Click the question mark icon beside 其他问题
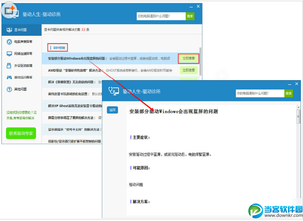Screen dimensions: 303x221 pyautogui.click(x=9, y=89)
